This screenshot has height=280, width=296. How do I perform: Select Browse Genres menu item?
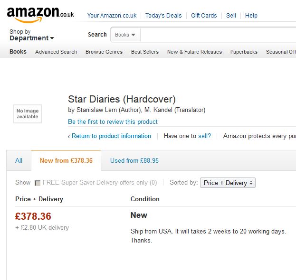pyautogui.click(x=104, y=52)
